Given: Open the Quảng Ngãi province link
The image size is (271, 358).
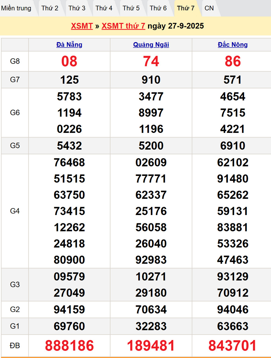Looking at the screenshot, I should 151,45.
